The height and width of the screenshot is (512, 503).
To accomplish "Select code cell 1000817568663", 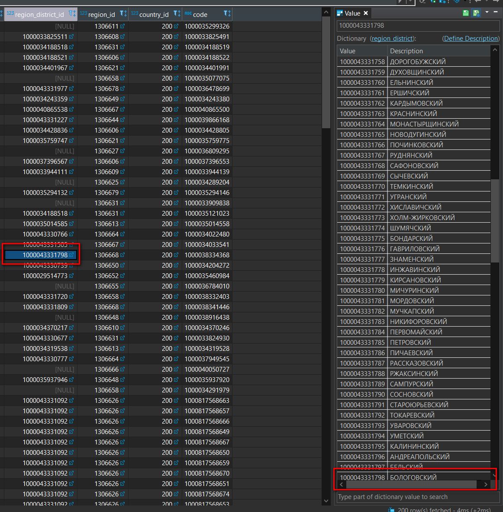I will pos(207,400).
